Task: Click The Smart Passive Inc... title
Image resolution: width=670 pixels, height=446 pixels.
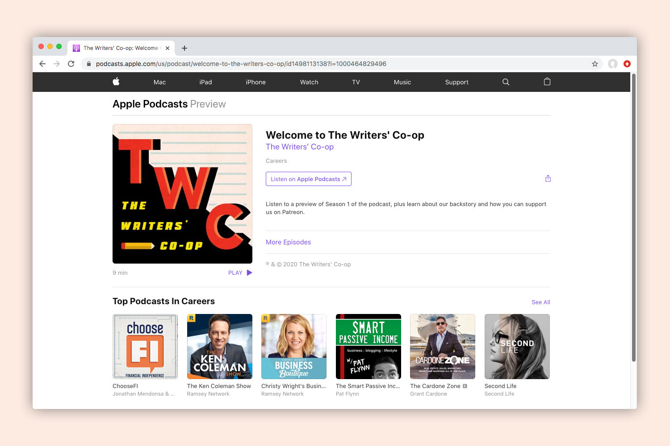Action: pyautogui.click(x=368, y=386)
